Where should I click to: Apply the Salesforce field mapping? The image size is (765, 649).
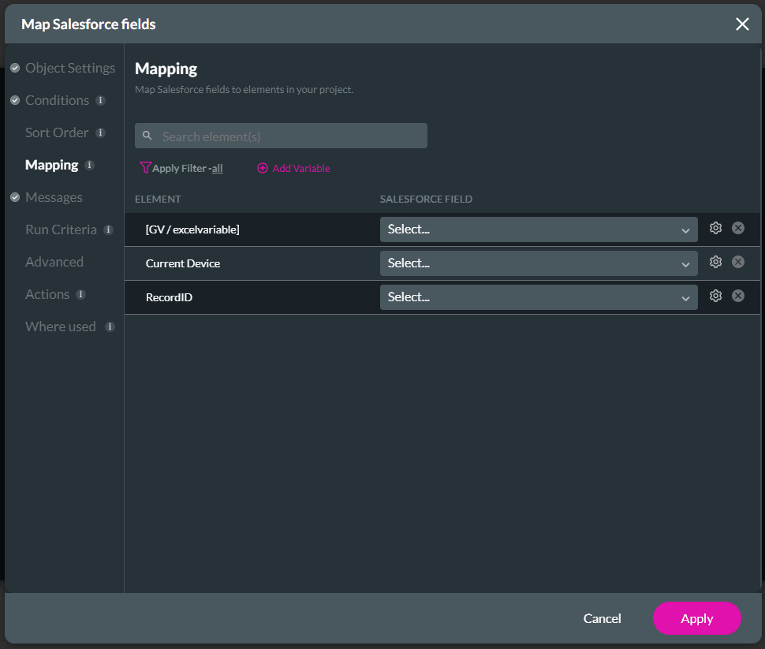click(x=696, y=618)
